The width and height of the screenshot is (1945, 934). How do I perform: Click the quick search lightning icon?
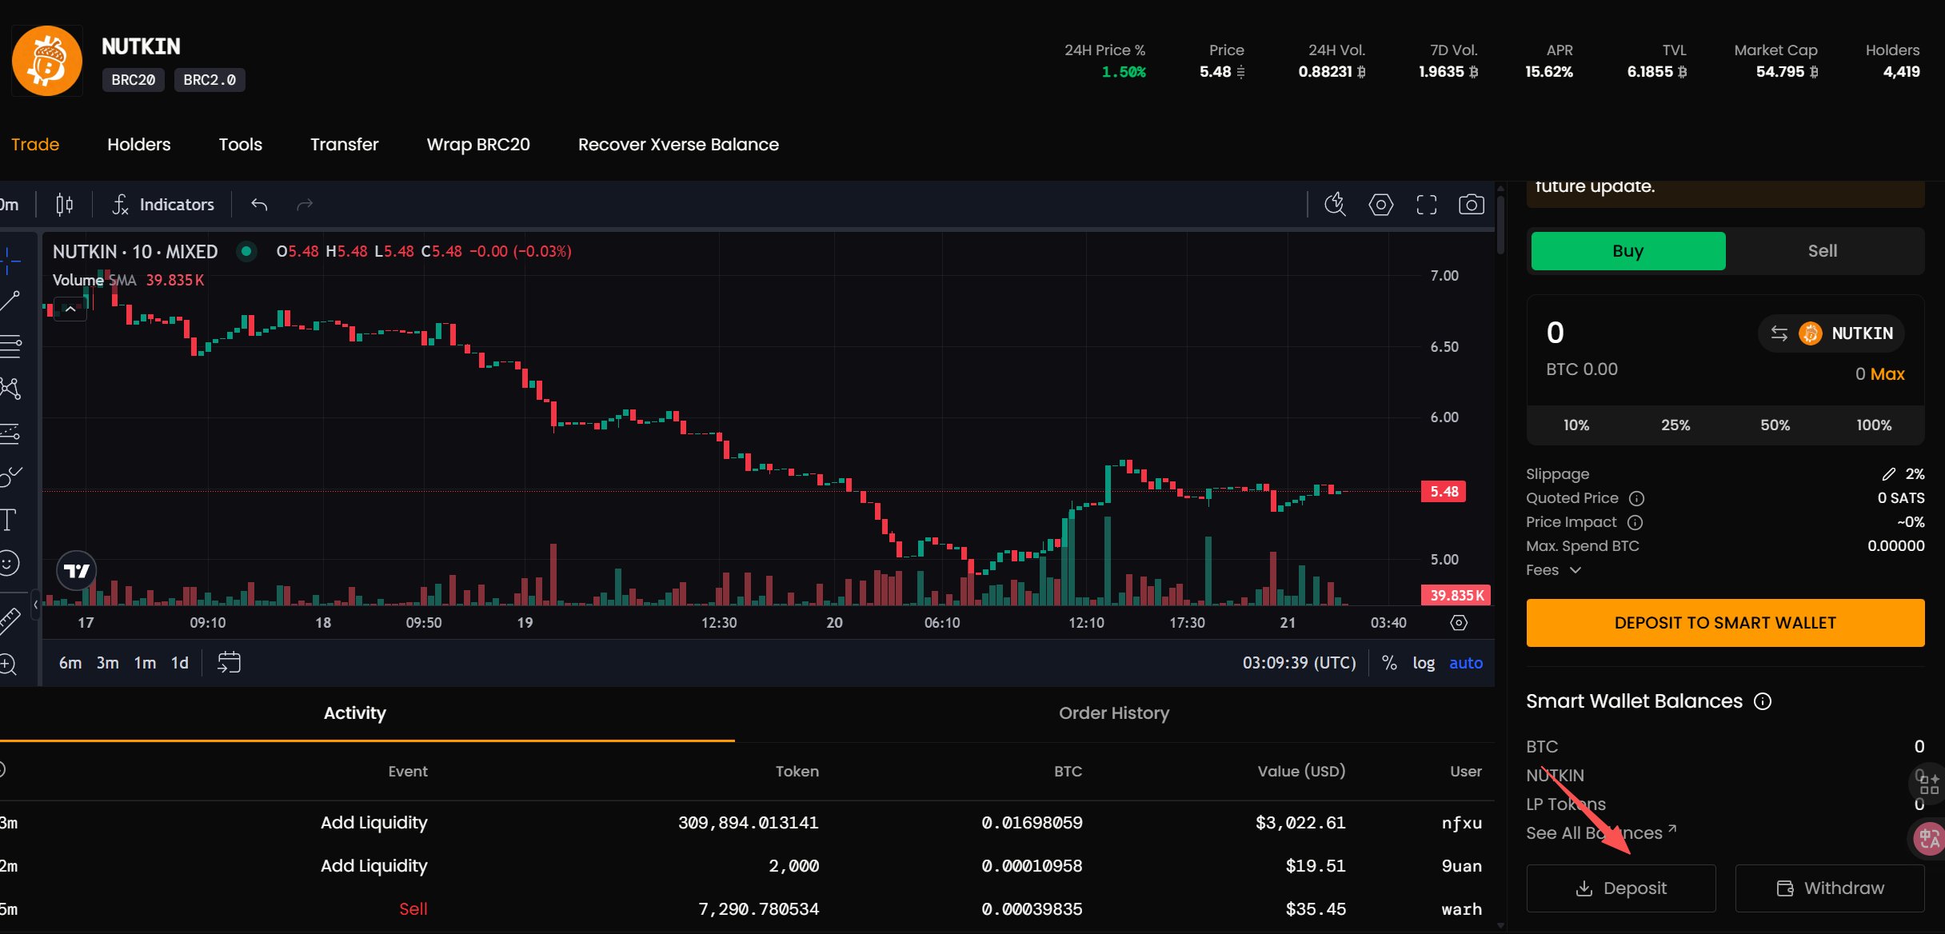[x=1335, y=205]
